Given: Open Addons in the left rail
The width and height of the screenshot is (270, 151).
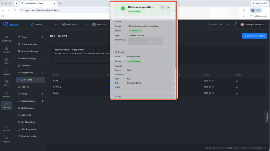Looking at the screenshot, I should click(x=7, y=72).
